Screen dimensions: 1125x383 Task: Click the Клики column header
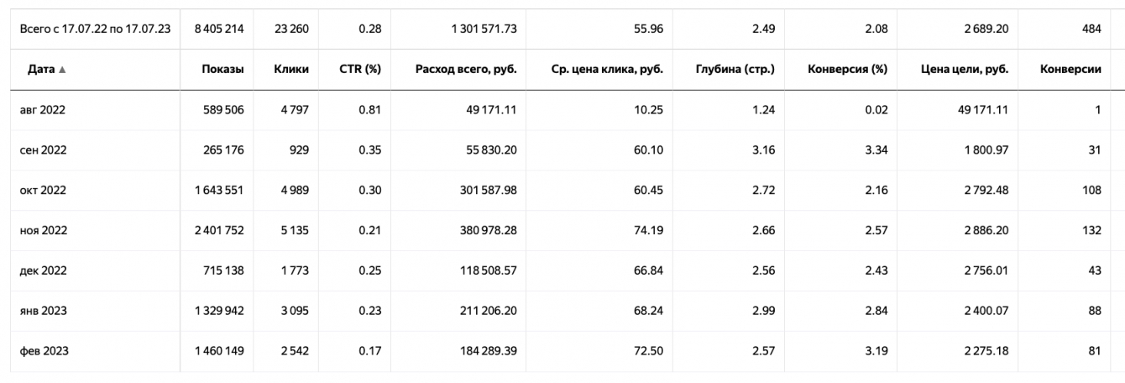(x=290, y=69)
